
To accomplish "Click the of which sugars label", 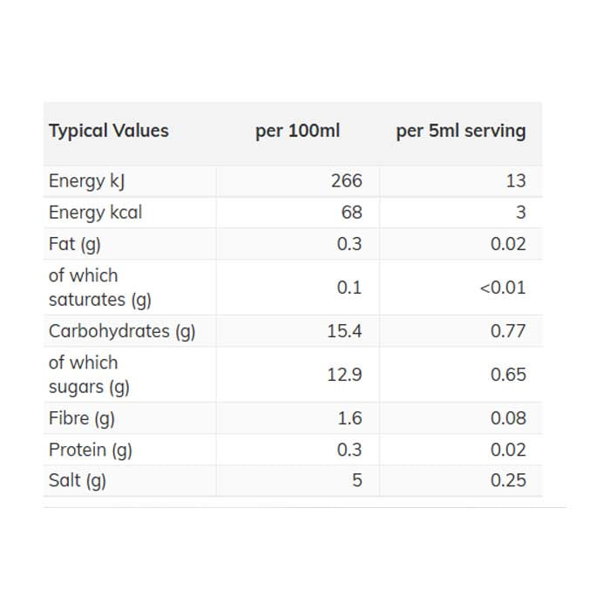I will point(88,375).
